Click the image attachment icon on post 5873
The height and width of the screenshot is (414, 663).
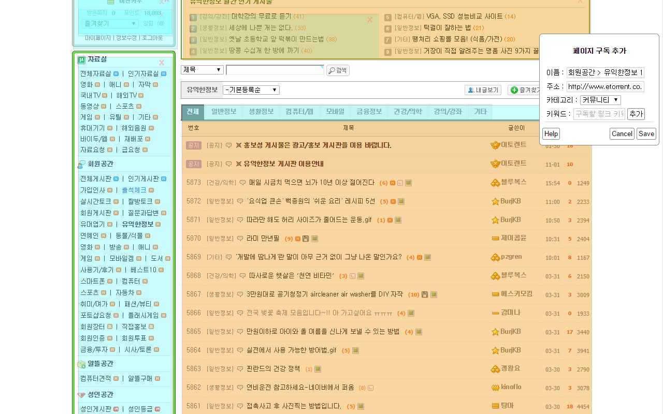point(408,183)
